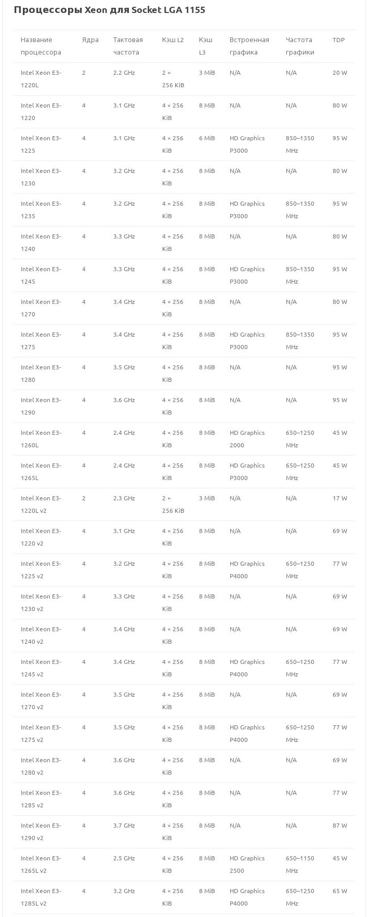The height and width of the screenshot is (917, 369).
Task: Click the 87 W TDP value
Action: (339, 826)
